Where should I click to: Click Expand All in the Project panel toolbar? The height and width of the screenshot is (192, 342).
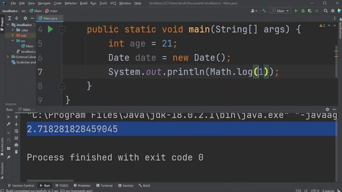pos(10,18)
